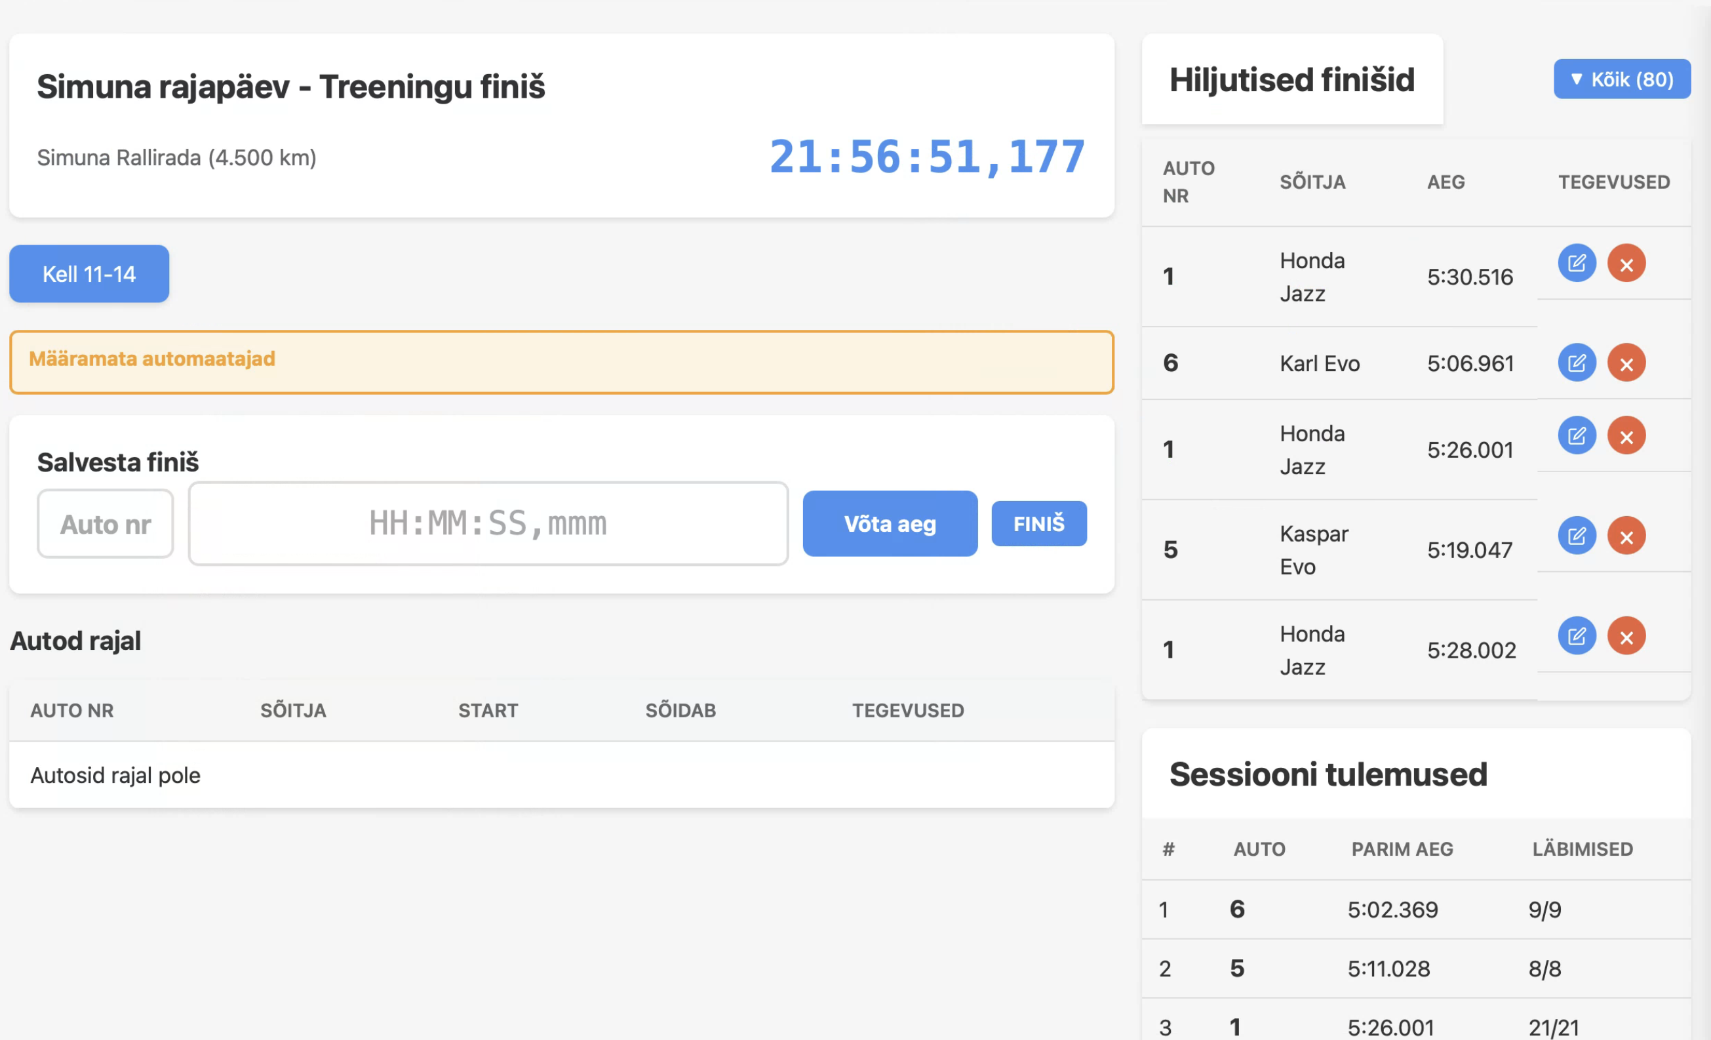
Task: Focus the Auto nr input field
Action: click(x=105, y=524)
